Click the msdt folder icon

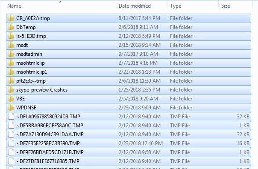[x=11, y=45]
